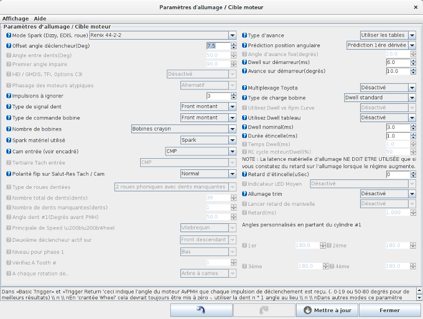Screen dimensions: 423x319
Task: Show help for Allumage trim
Action: (x=245, y=194)
